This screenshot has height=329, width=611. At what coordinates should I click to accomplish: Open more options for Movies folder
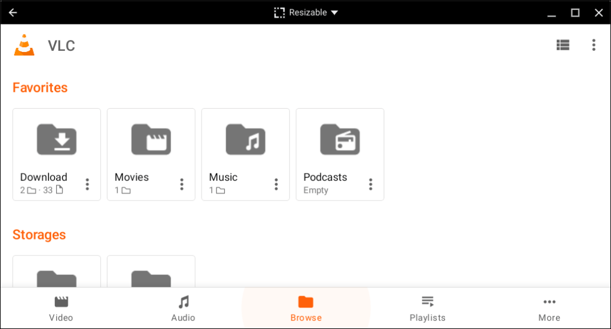[x=181, y=184]
